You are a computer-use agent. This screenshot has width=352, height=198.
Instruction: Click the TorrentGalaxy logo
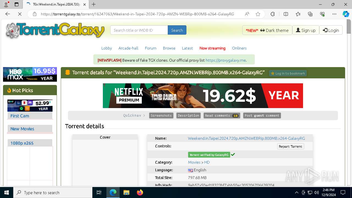[55, 30]
